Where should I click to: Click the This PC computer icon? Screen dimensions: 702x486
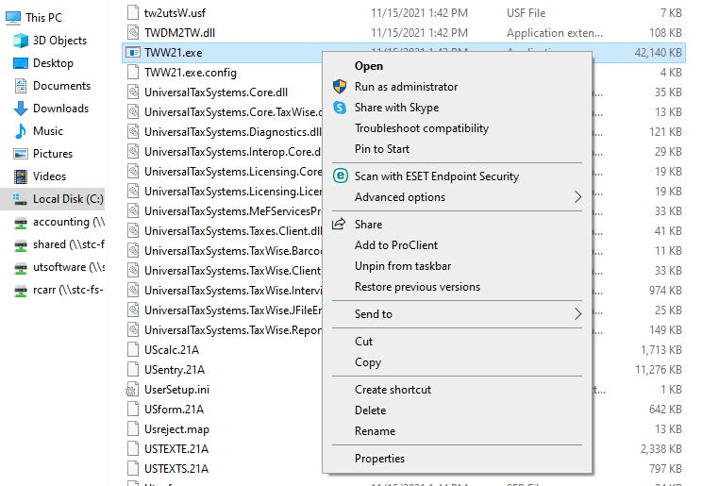(x=13, y=18)
